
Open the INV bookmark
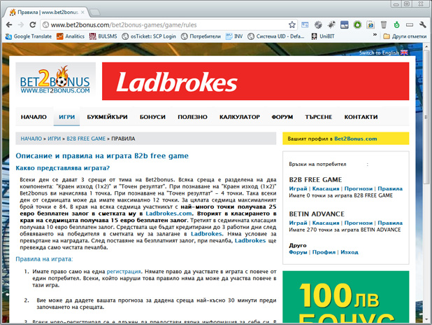coord(234,36)
